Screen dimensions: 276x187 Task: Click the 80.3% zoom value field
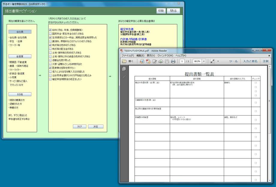pos(197,61)
